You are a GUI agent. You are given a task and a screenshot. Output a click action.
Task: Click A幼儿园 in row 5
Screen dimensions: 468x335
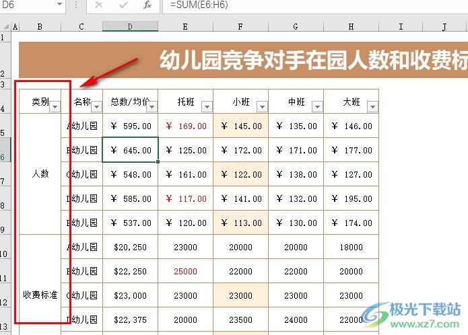coord(81,126)
